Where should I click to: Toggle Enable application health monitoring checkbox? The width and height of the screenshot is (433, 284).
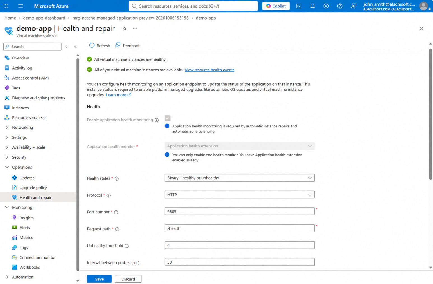point(167,118)
